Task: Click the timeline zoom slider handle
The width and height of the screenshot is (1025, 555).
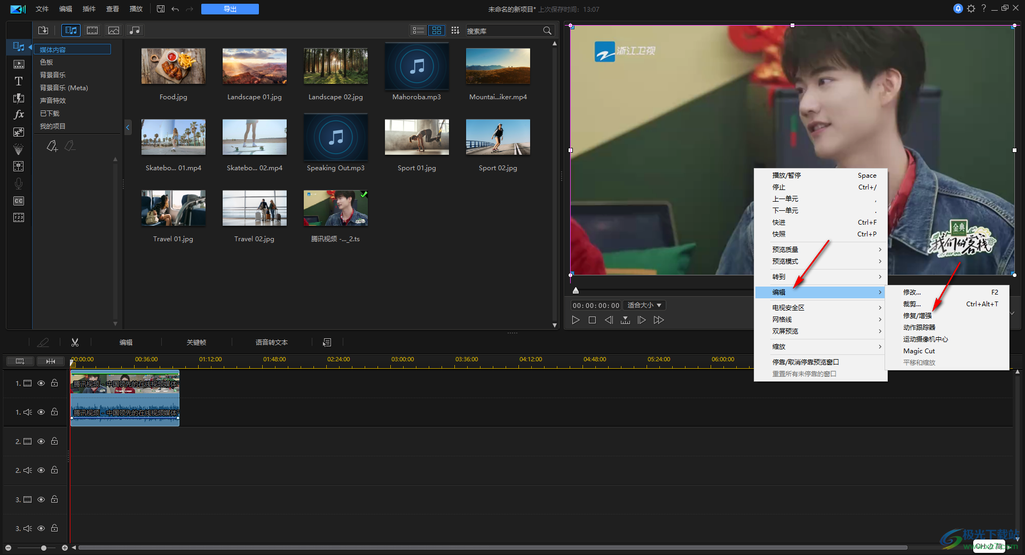Action: tap(44, 548)
